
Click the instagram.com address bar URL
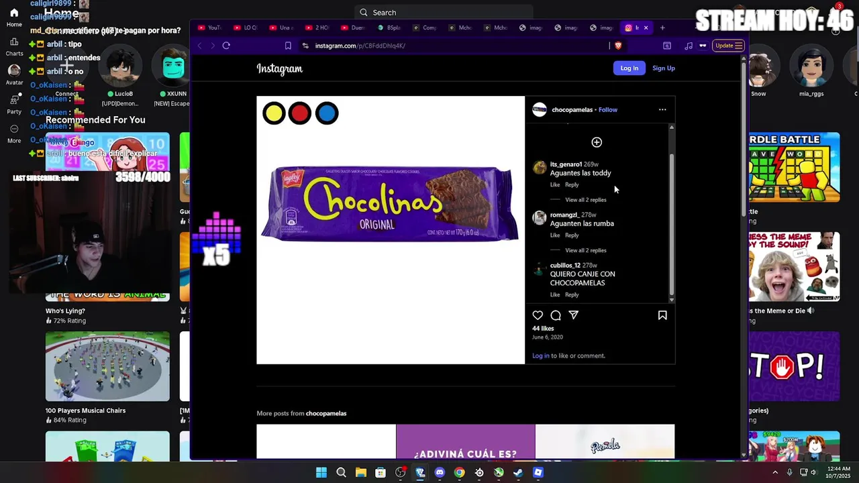(360, 46)
